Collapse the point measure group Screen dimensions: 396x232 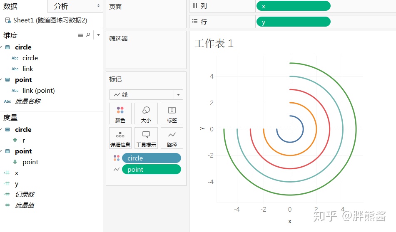(x=1, y=151)
